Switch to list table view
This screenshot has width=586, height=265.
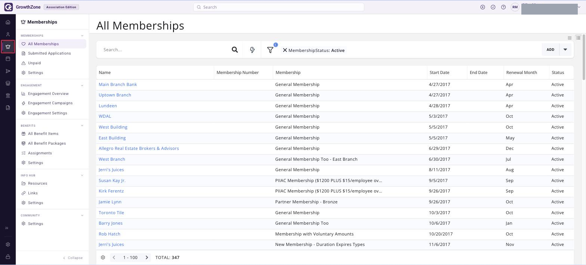click(578, 38)
